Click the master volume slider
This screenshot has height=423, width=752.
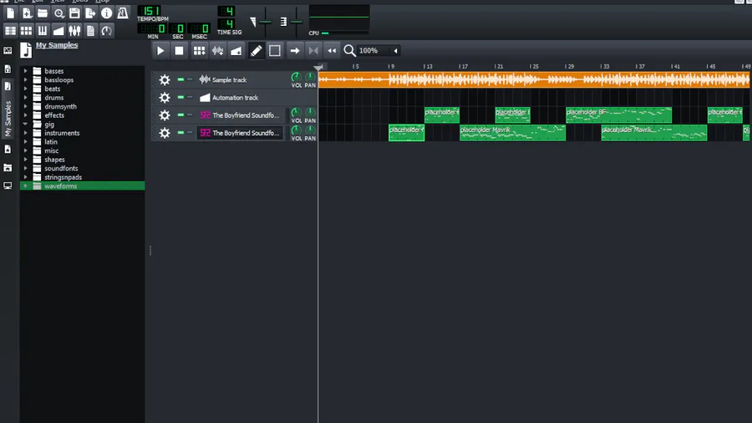click(x=265, y=22)
